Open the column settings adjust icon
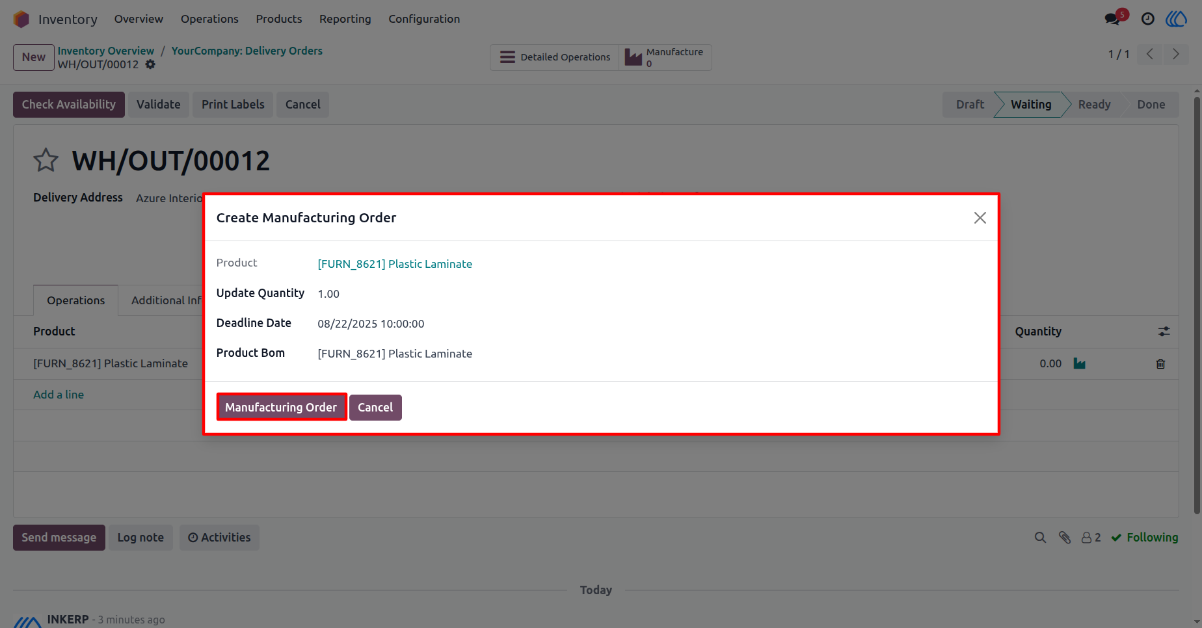 pyautogui.click(x=1164, y=332)
